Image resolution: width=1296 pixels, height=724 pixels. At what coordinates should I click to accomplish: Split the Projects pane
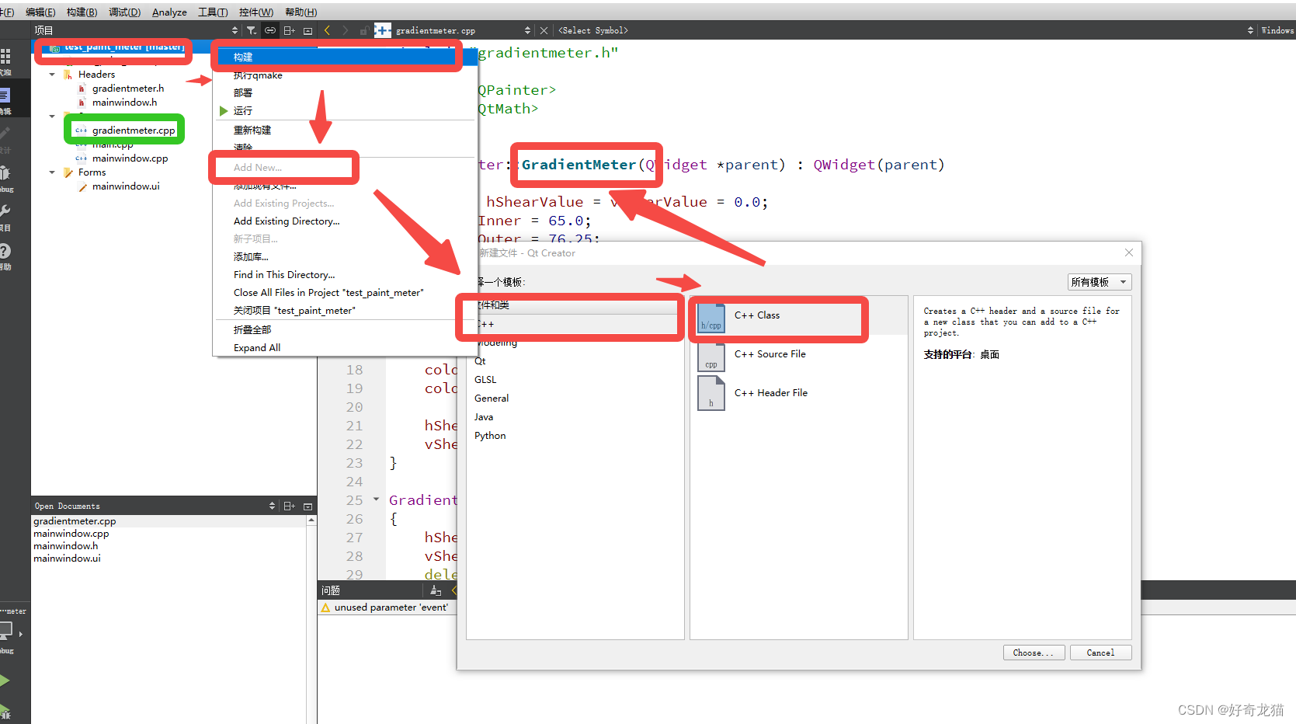[x=289, y=30]
